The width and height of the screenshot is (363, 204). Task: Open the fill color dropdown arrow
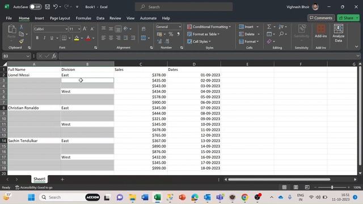click(82, 38)
